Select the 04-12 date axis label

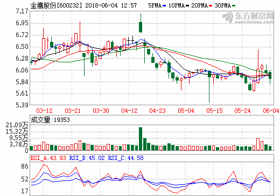pyautogui.click(x=129, y=111)
